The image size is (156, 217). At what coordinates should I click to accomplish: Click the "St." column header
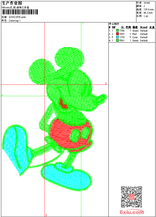click(123, 27)
